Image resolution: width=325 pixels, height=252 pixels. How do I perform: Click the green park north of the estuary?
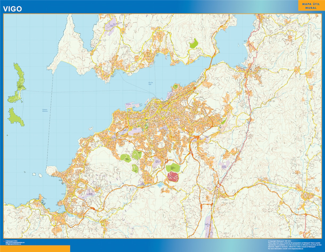click(193, 43)
